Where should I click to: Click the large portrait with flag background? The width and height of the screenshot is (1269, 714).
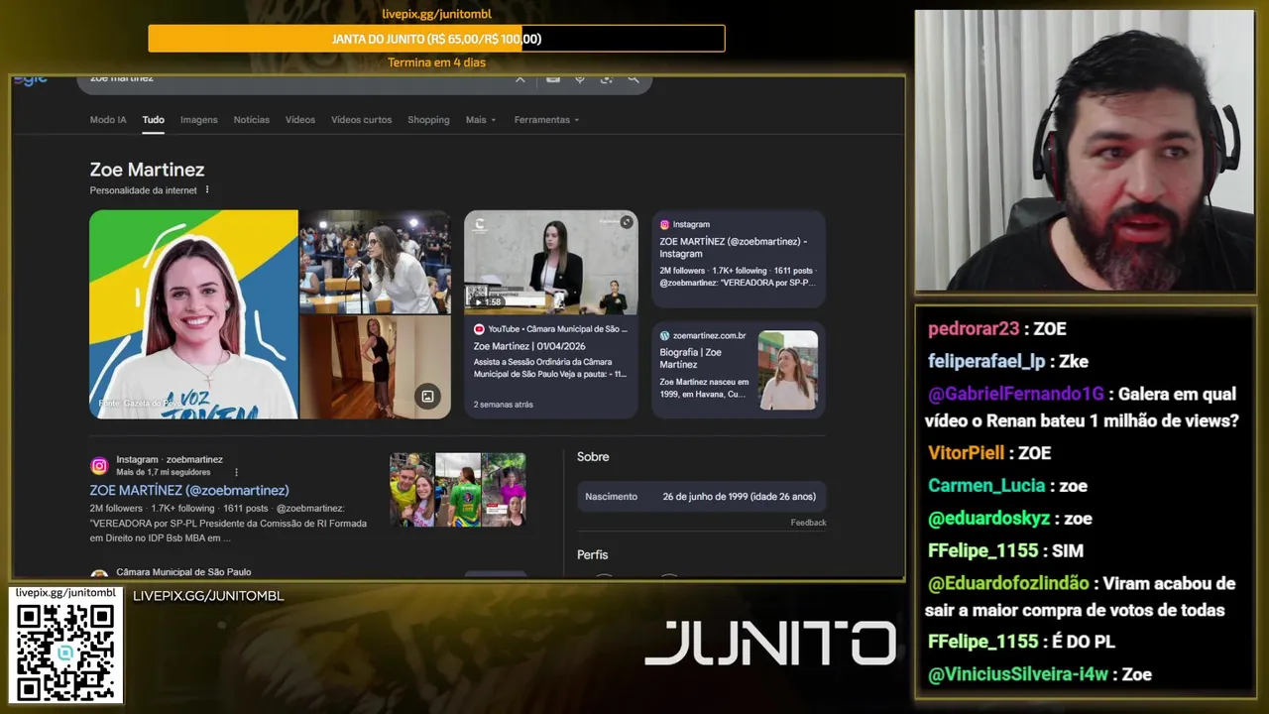193,314
